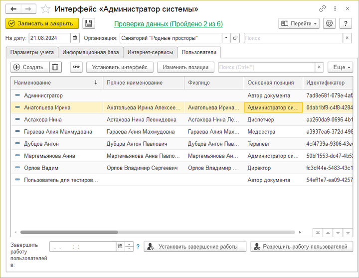Open the organization record with the open icon
Screen dimensions: 359x278
tap(235, 38)
